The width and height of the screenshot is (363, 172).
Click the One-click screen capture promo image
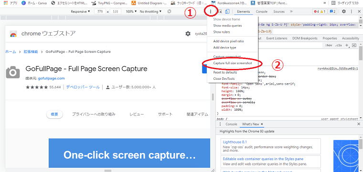point(129,153)
